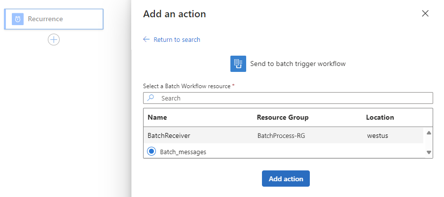Image resolution: width=444 pixels, height=197 pixels.
Task: Click the back arrow icon
Action: point(146,39)
